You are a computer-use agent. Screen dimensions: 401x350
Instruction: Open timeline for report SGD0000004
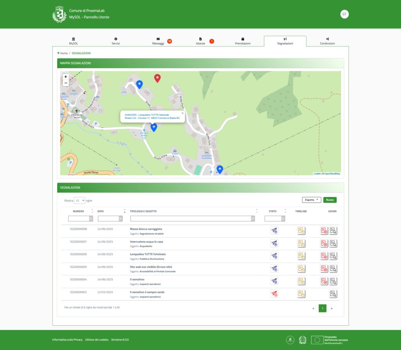coord(301,281)
